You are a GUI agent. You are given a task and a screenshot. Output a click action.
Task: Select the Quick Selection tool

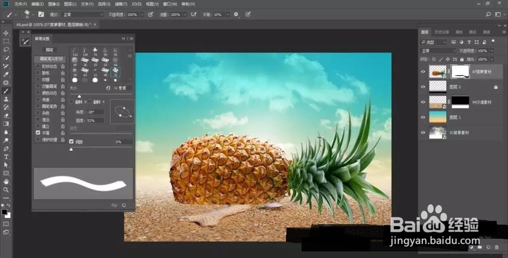[x=6, y=58]
